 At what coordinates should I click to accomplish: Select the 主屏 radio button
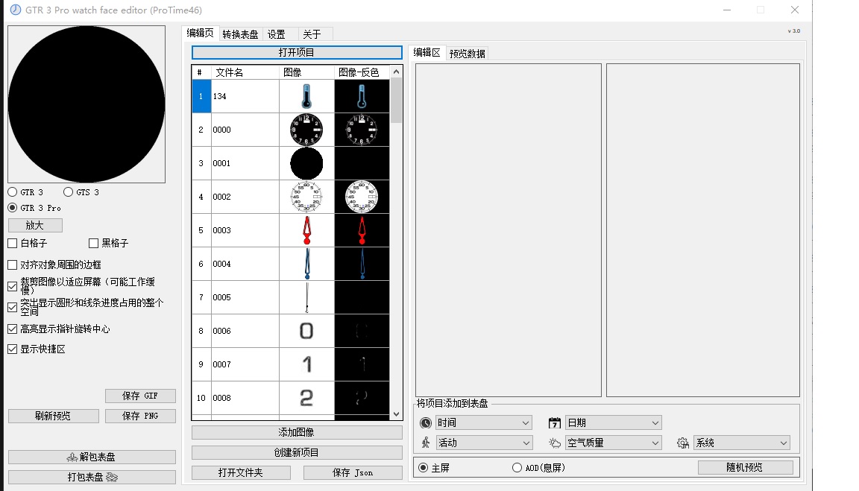tap(423, 467)
